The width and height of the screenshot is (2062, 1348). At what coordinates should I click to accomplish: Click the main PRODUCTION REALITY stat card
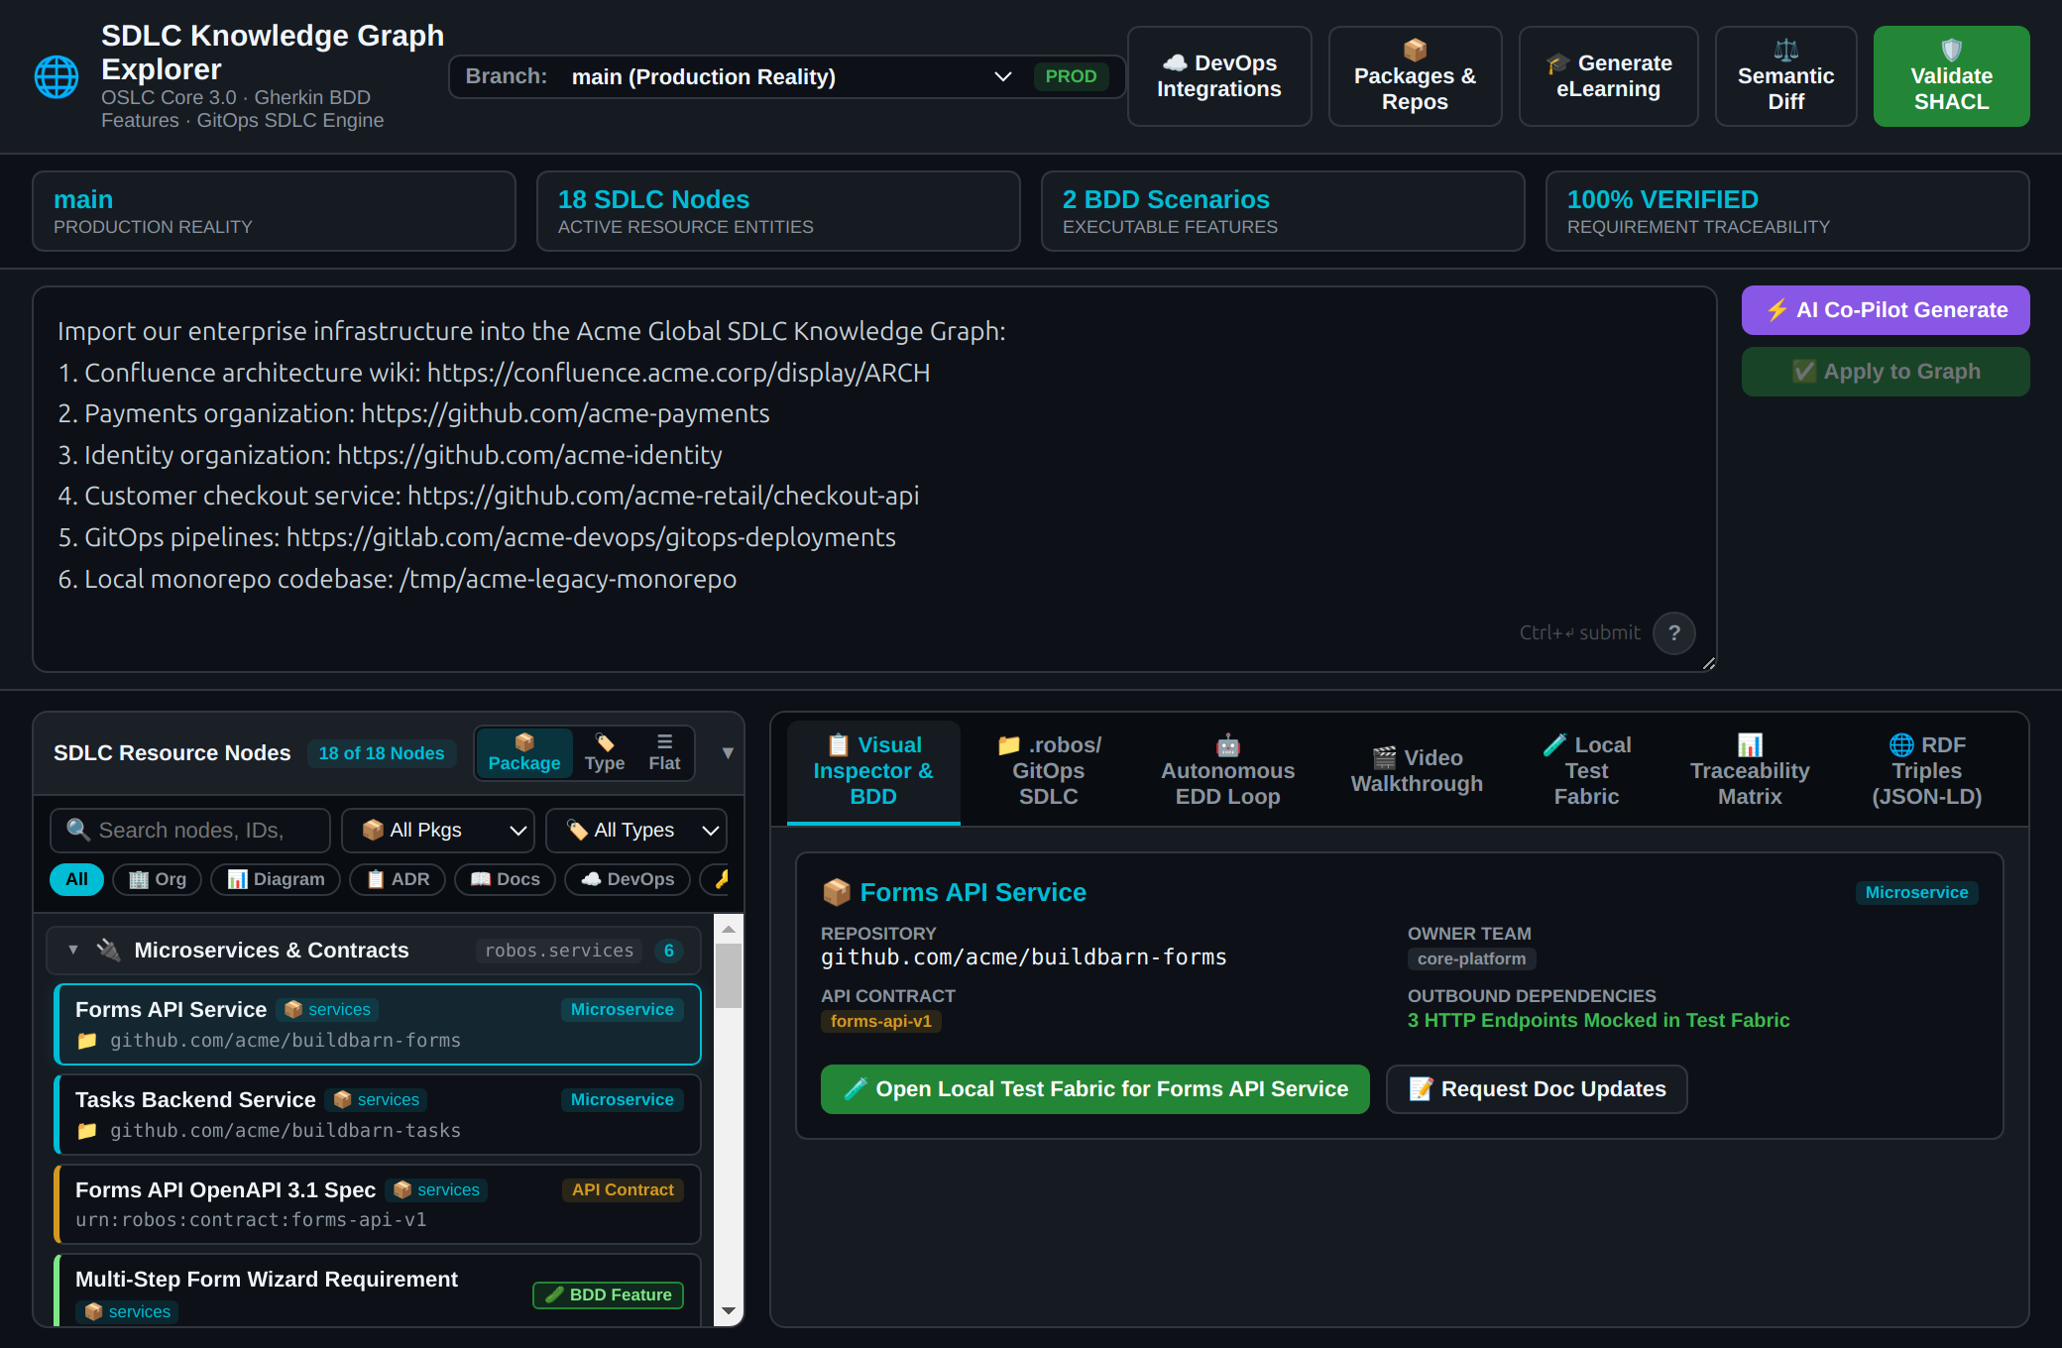click(274, 211)
